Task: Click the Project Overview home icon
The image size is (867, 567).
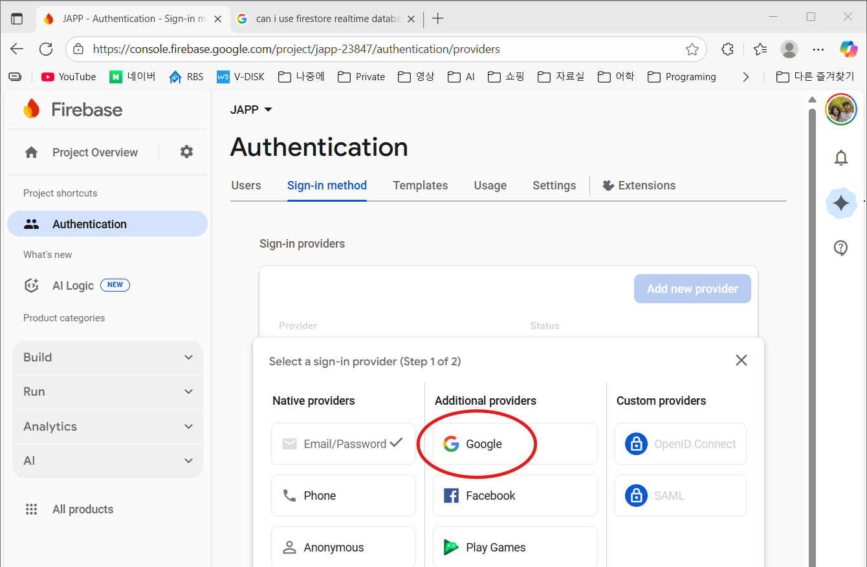Action: (x=31, y=152)
